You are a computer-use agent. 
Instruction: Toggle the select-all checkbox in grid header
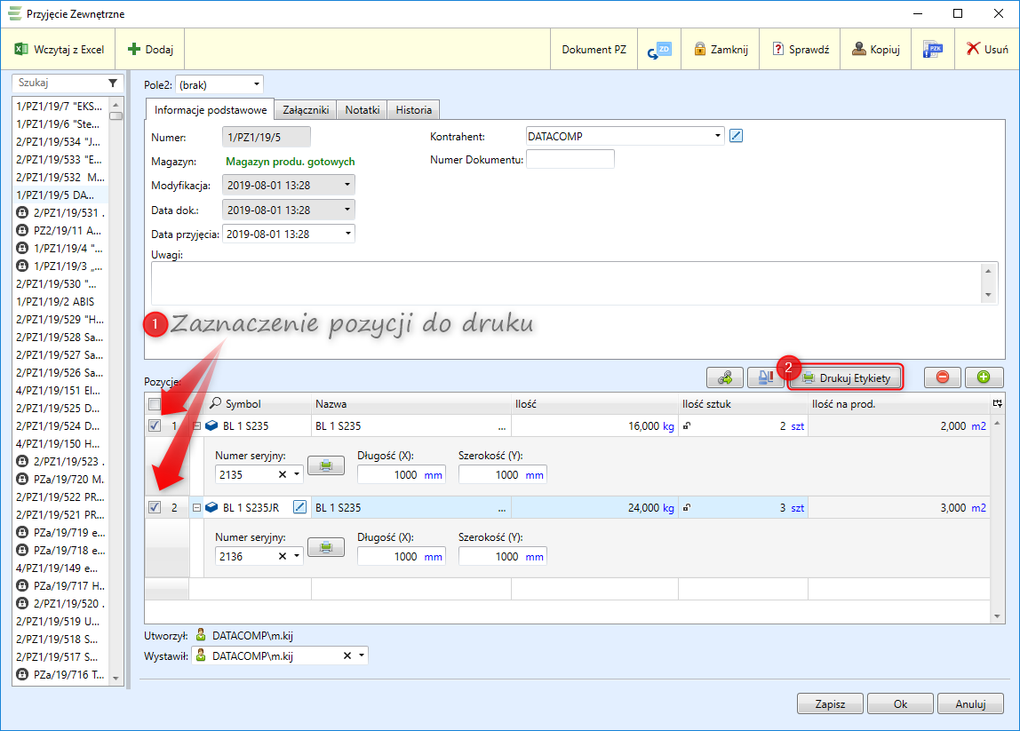pyautogui.click(x=155, y=404)
